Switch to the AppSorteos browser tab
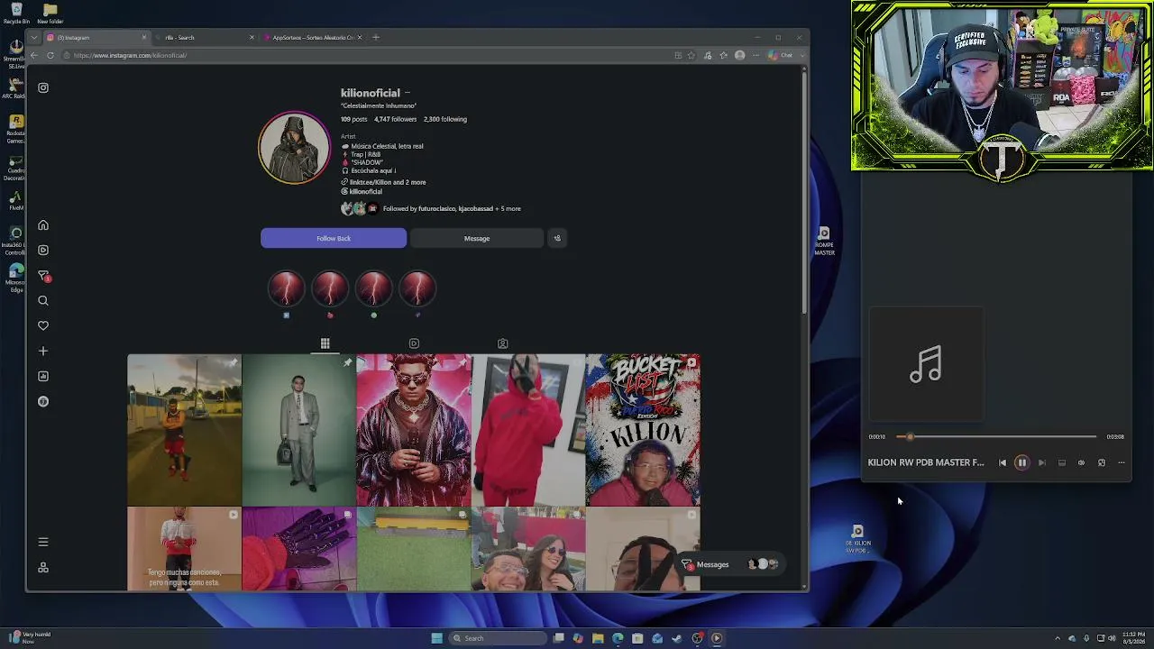Image resolution: width=1154 pixels, height=649 pixels. [311, 37]
